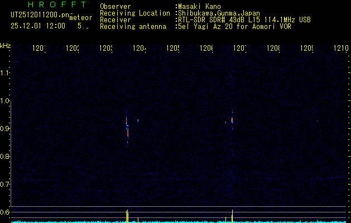The width and height of the screenshot is (351, 223).
Task: Select the observer name Masaki Kano
Action: click(199, 7)
